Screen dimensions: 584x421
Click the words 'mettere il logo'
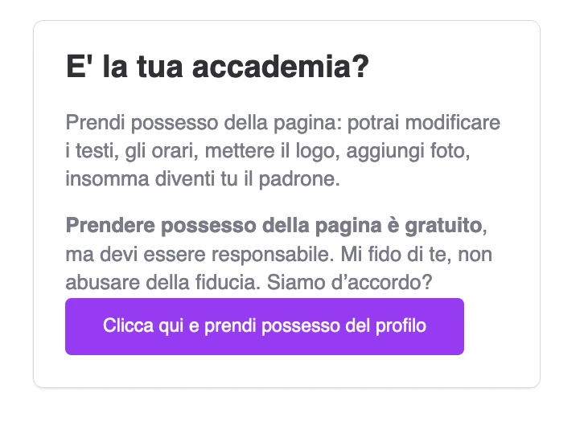point(270,151)
